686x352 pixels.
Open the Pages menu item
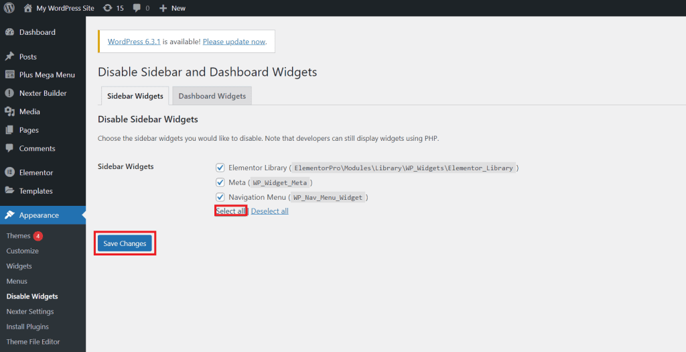click(43, 130)
